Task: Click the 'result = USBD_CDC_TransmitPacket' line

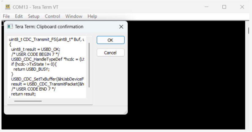Action: (x=48, y=84)
